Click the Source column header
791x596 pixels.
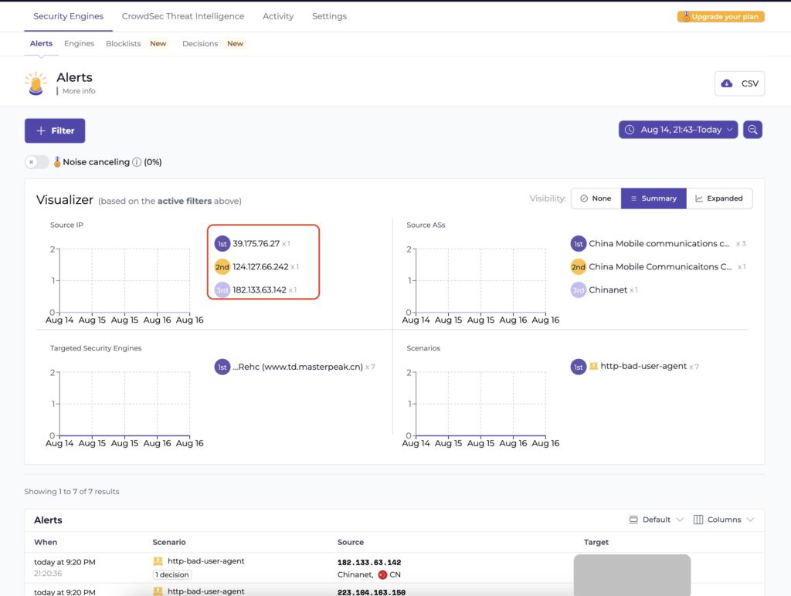351,543
